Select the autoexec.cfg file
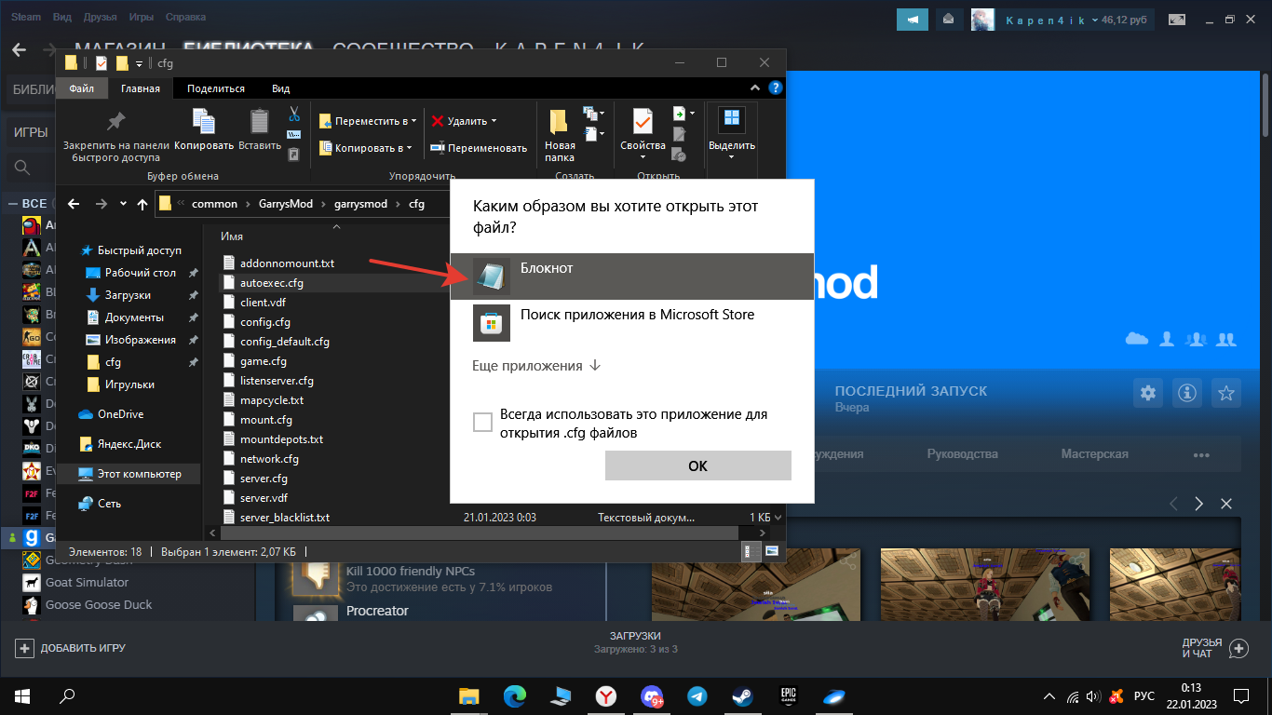Viewport: 1272px width, 715px height. click(272, 283)
